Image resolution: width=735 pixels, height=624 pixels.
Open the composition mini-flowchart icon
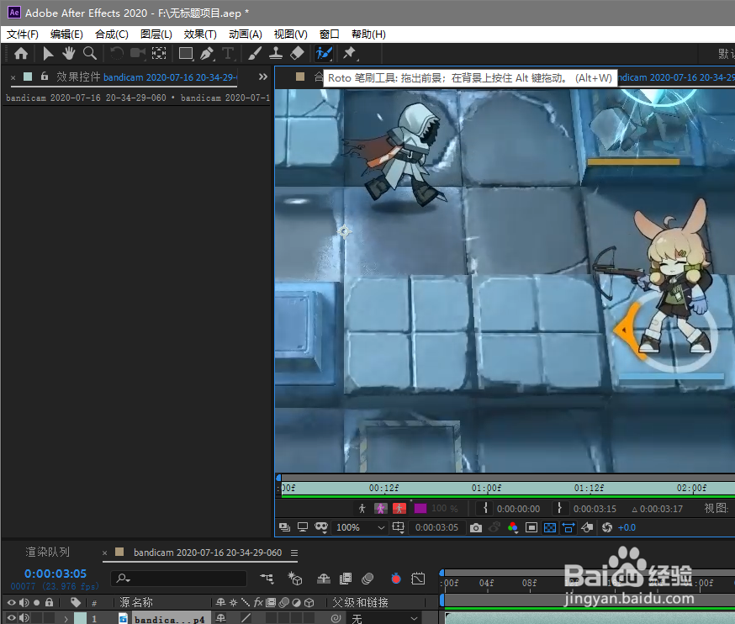coord(267,579)
